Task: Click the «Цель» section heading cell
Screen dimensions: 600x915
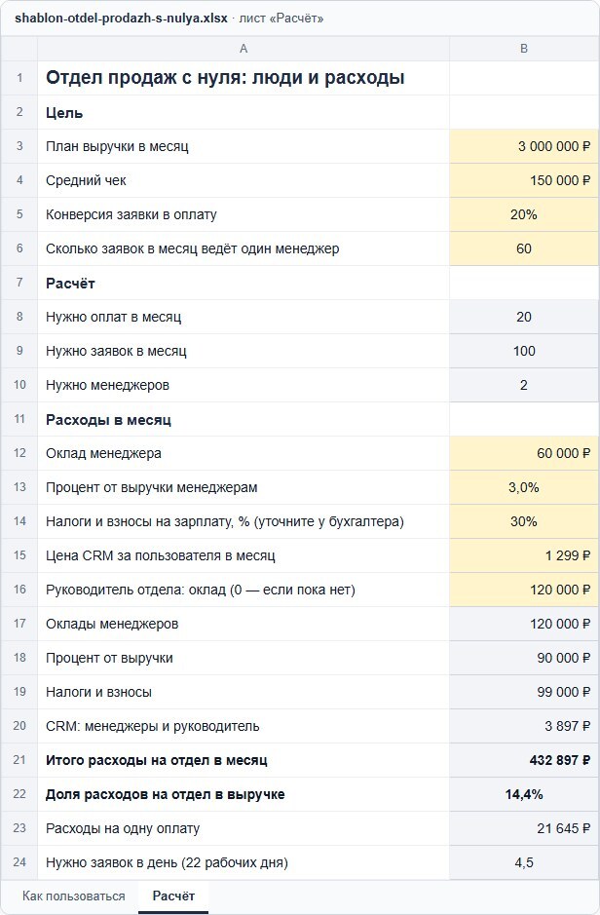Action: click(x=244, y=112)
